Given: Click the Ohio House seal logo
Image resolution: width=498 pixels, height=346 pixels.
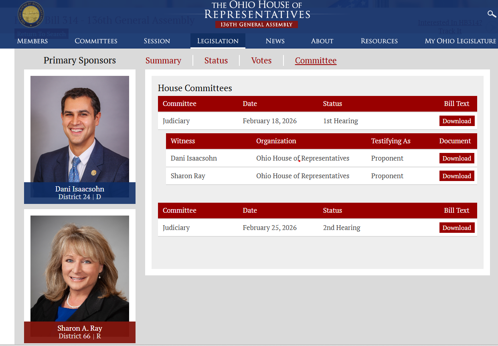Looking at the screenshot, I should tap(31, 14).
